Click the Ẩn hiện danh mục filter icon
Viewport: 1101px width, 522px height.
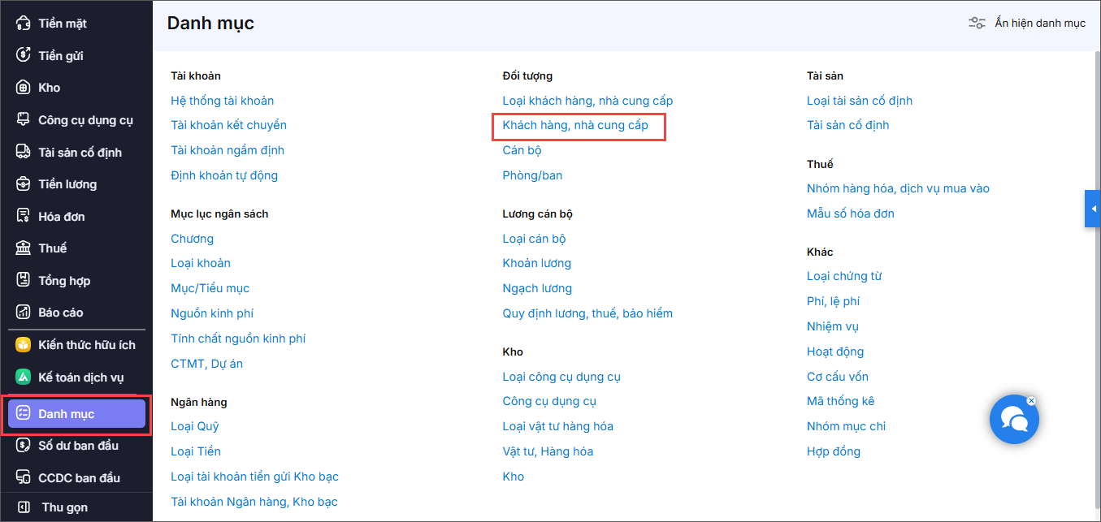[977, 23]
